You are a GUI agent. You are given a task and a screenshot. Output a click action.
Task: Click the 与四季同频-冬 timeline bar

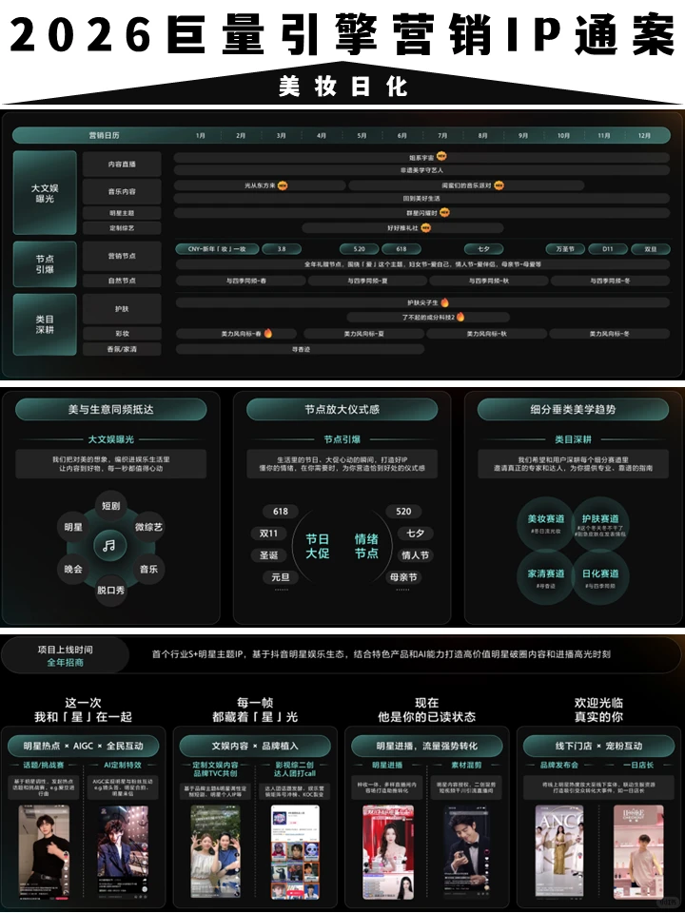click(610, 281)
